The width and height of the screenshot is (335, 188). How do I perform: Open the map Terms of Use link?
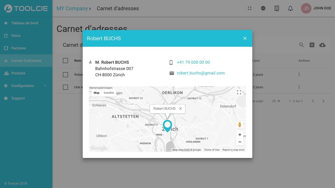point(212,150)
